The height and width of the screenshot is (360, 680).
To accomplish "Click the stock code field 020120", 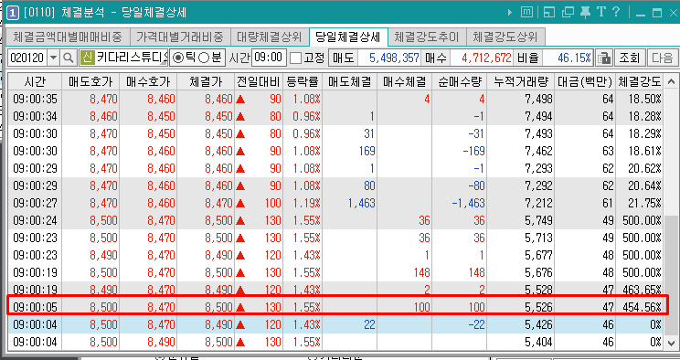I will click(x=27, y=58).
